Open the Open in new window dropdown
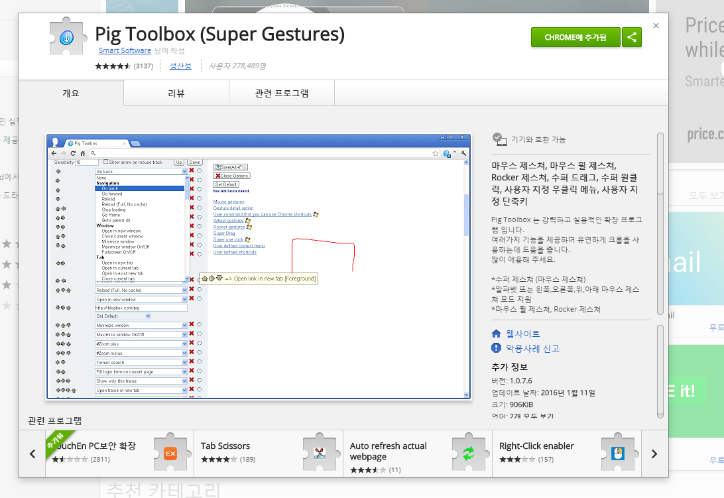Viewport: 724px width, 498px height. [141, 299]
